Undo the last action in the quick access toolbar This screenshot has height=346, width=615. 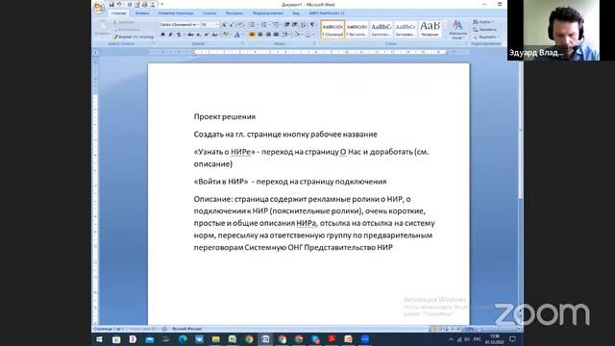tap(119, 4)
